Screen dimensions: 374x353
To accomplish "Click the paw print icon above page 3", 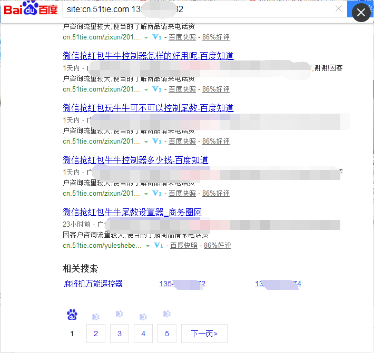I will 120,314.
